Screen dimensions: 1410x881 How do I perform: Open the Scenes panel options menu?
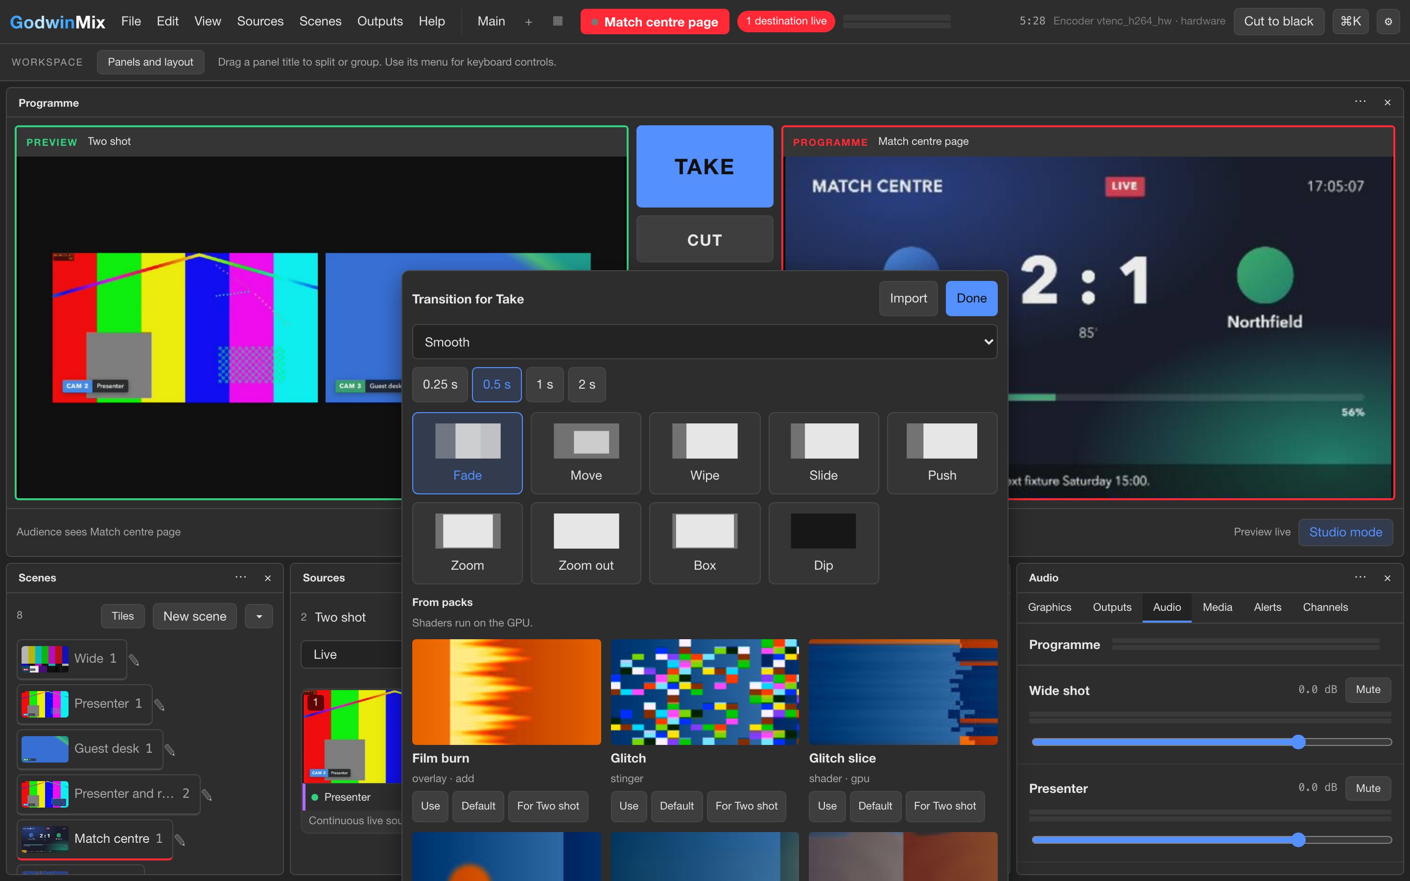click(x=241, y=578)
